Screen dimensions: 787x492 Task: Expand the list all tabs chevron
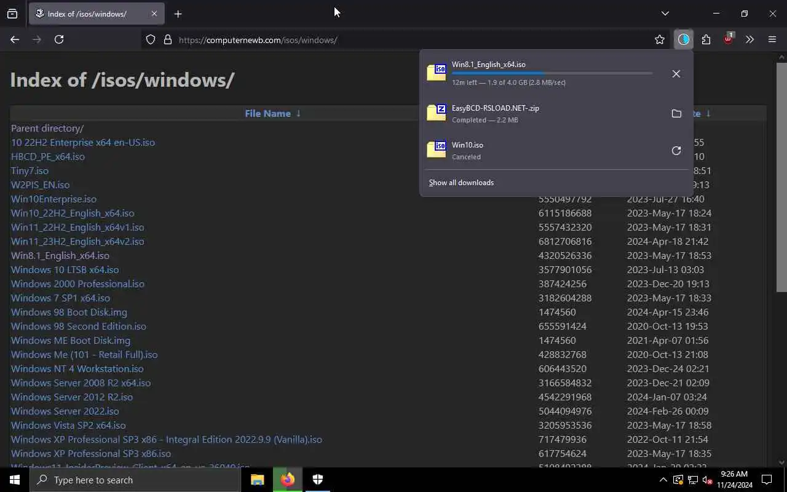[665, 14]
